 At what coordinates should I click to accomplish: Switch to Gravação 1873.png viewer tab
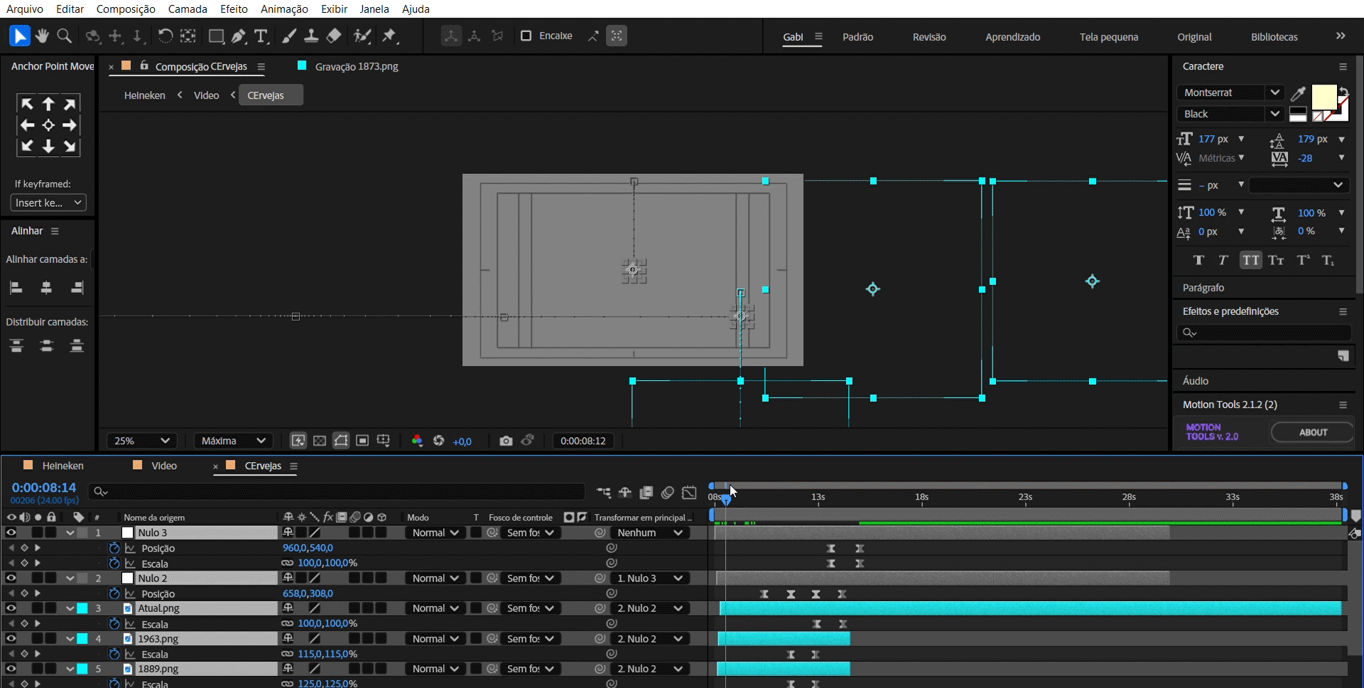[356, 66]
